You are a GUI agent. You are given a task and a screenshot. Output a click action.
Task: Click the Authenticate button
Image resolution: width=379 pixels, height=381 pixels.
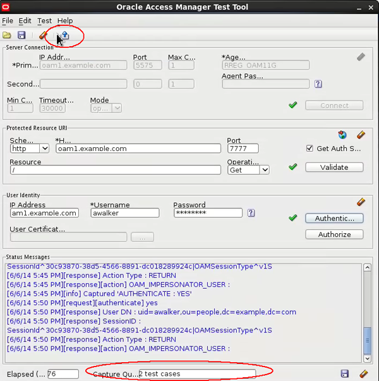tap(334, 218)
